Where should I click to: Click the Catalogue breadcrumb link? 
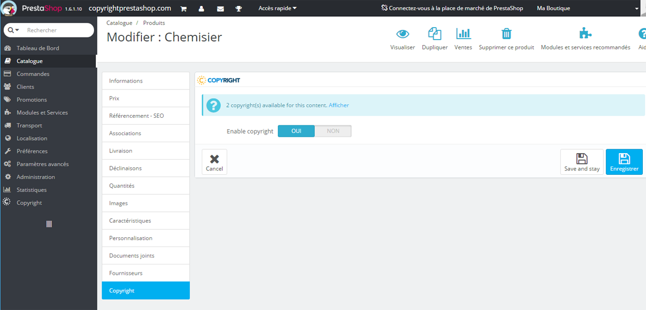click(120, 23)
